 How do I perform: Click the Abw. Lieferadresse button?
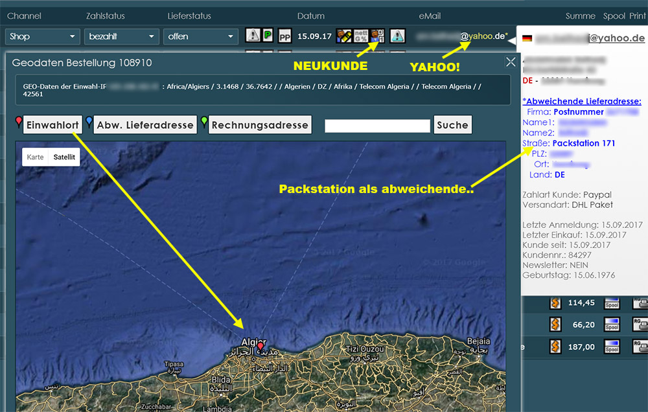click(145, 125)
